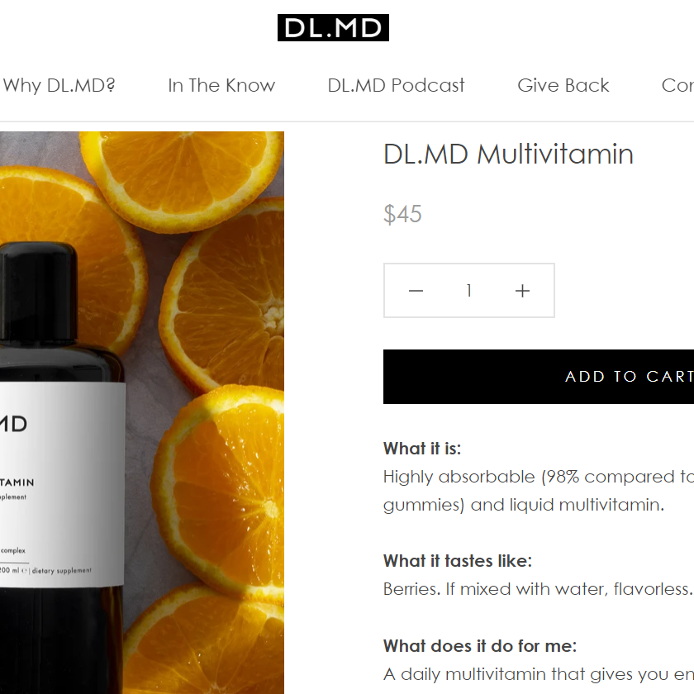Select the 'What it is:' heading

point(422,449)
